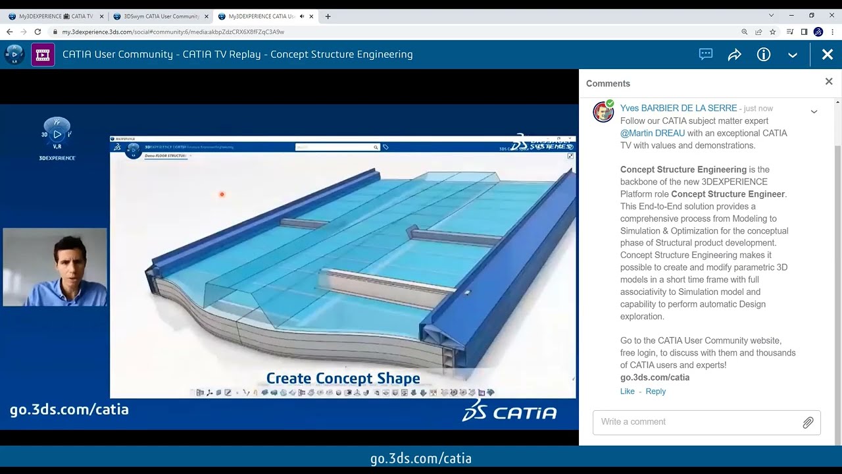Click the share arrow icon in header
Viewport: 842px width, 474px height.
[x=735, y=55]
